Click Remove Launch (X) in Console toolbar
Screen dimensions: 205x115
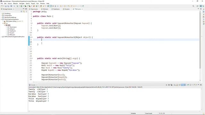pos(169,85)
